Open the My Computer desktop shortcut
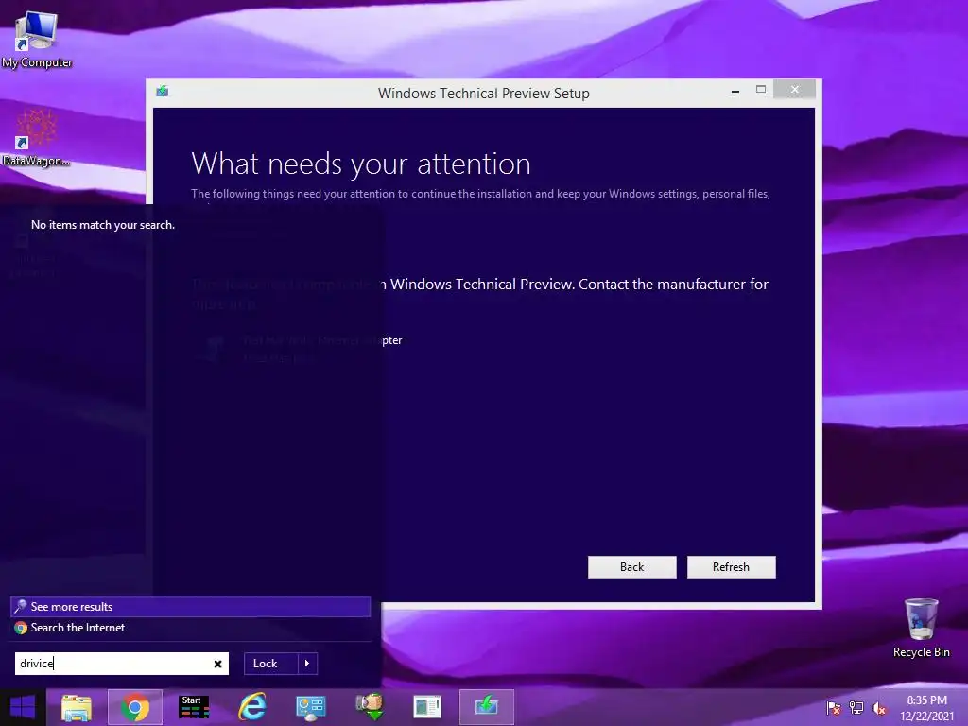Image resolution: width=968 pixels, height=726 pixels. (x=37, y=39)
